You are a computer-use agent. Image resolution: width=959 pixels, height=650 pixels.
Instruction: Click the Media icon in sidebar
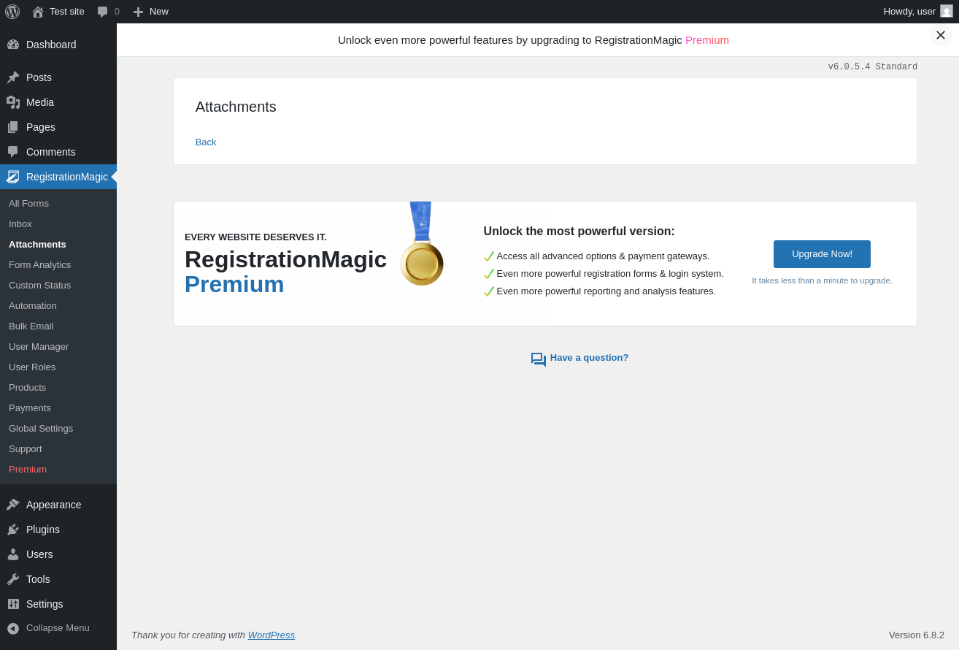[13, 102]
